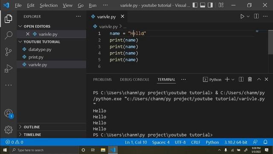Show more panel tabs ellipsis
This screenshot has height=154, width=273.
click(x=183, y=80)
